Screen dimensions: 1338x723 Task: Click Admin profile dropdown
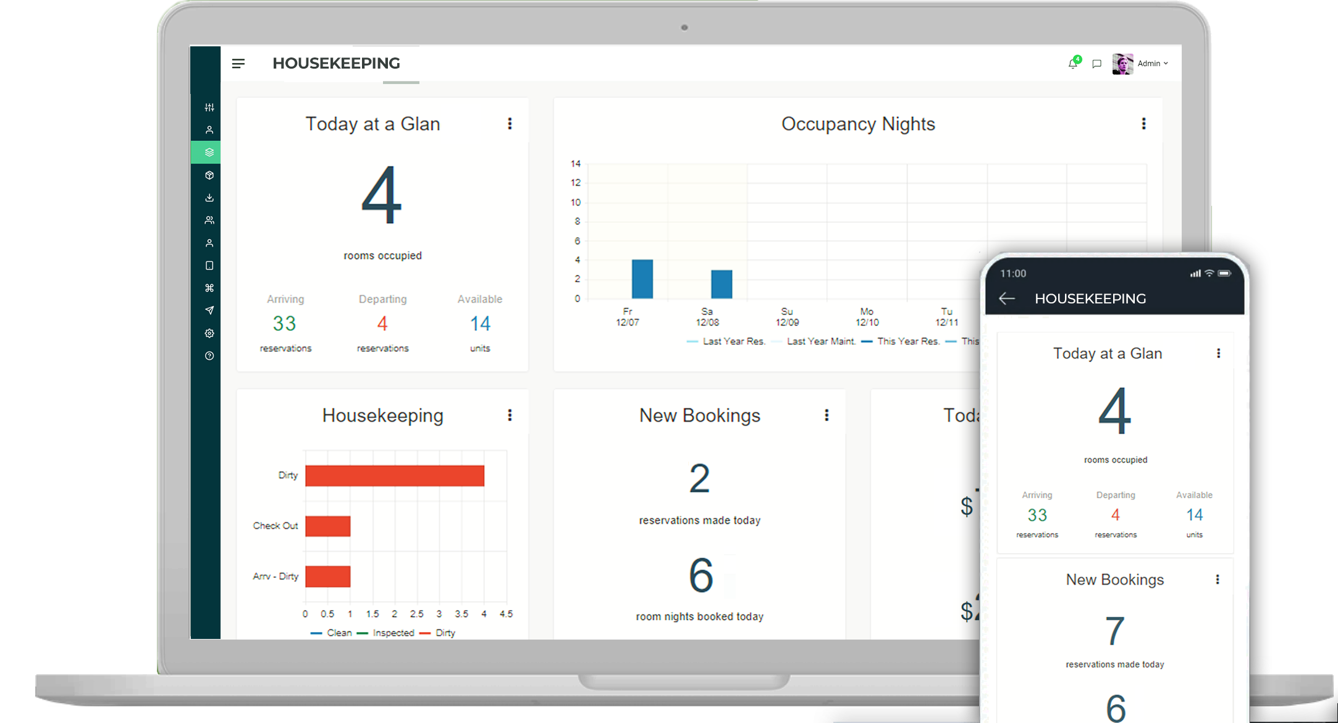click(x=1143, y=62)
